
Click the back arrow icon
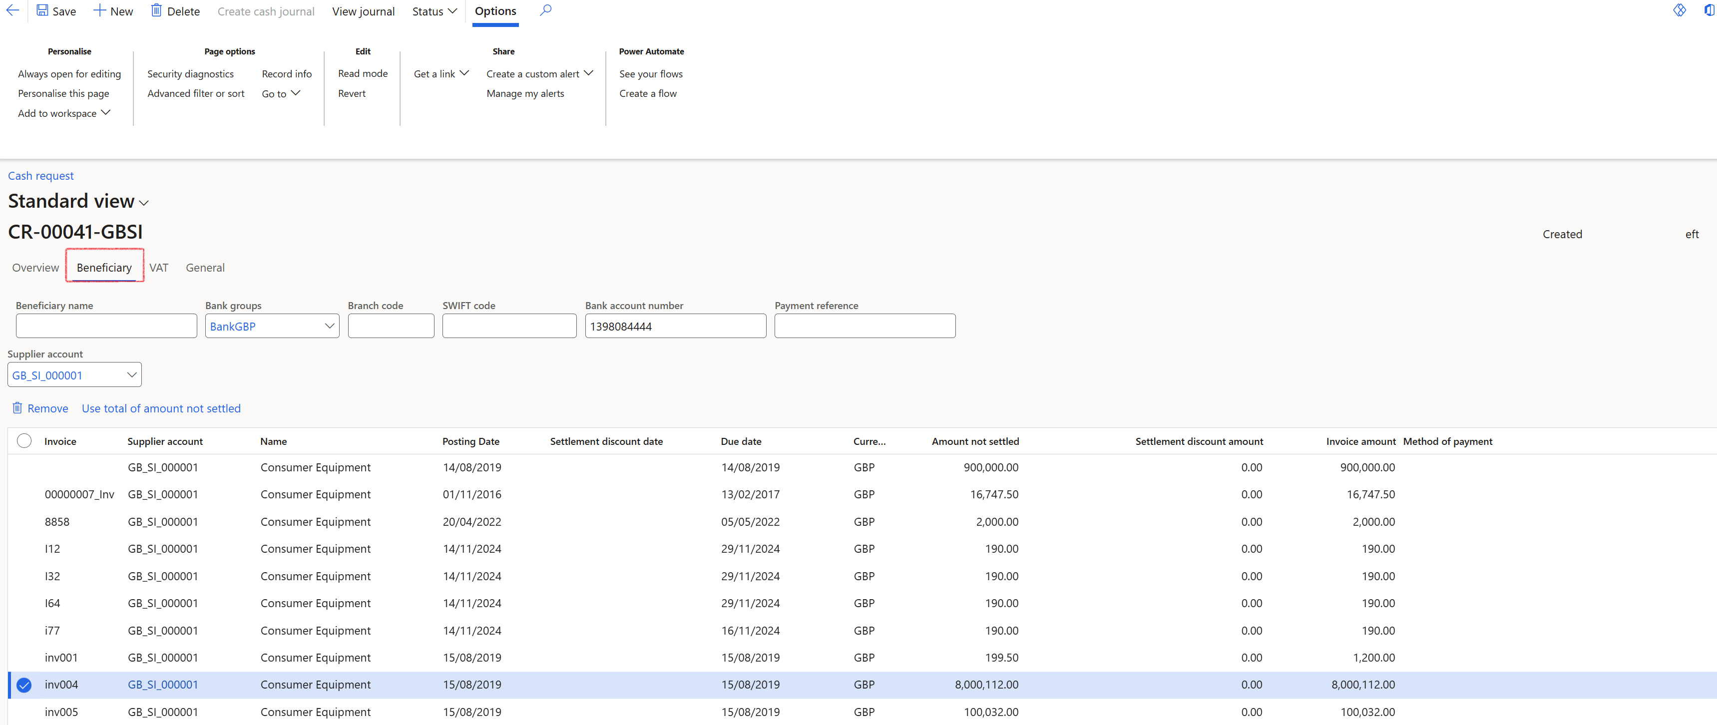[x=12, y=10]
